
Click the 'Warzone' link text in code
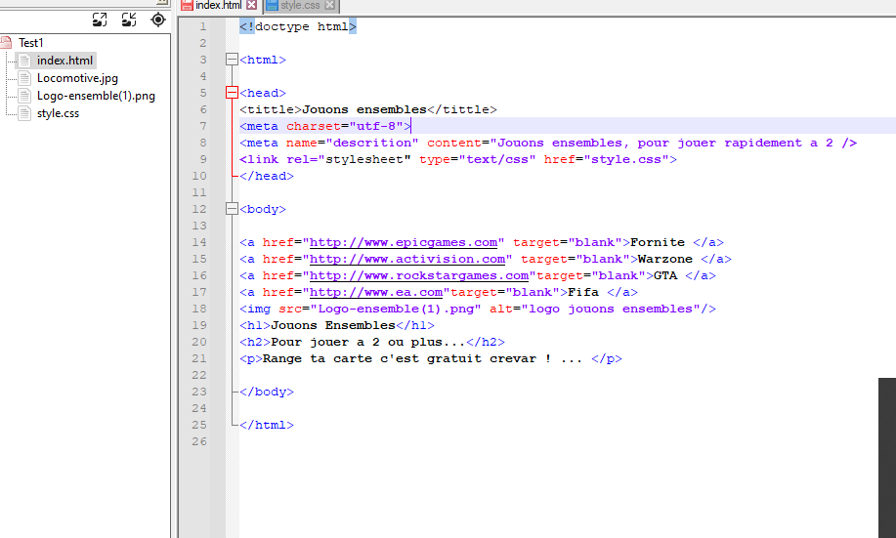point(665,260)
